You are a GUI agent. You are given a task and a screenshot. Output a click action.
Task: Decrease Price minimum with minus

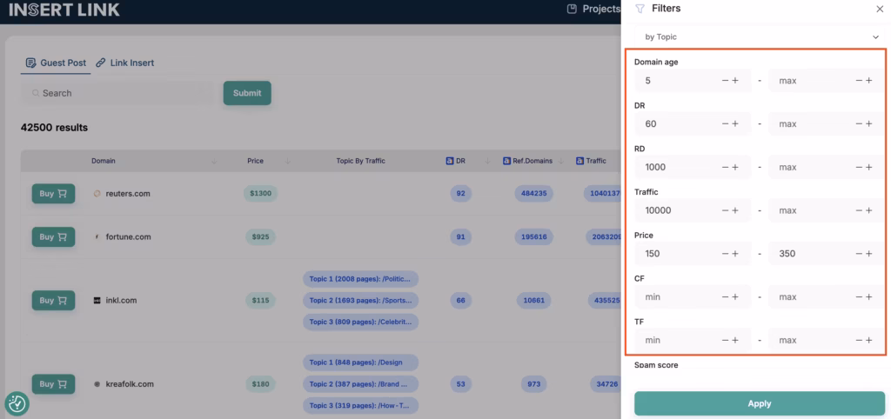725,254
